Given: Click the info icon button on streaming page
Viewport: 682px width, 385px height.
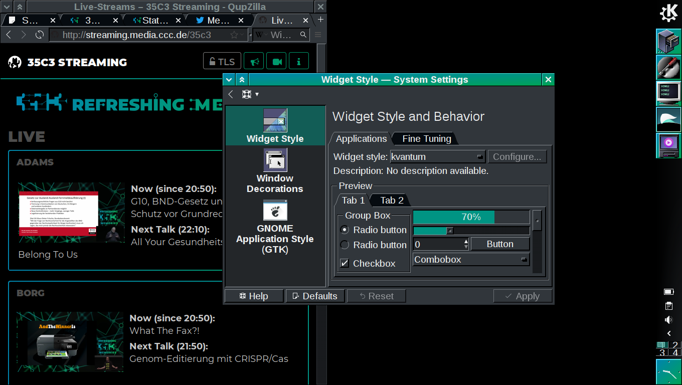Looking at the screenshot, I should tap(299, 62).
